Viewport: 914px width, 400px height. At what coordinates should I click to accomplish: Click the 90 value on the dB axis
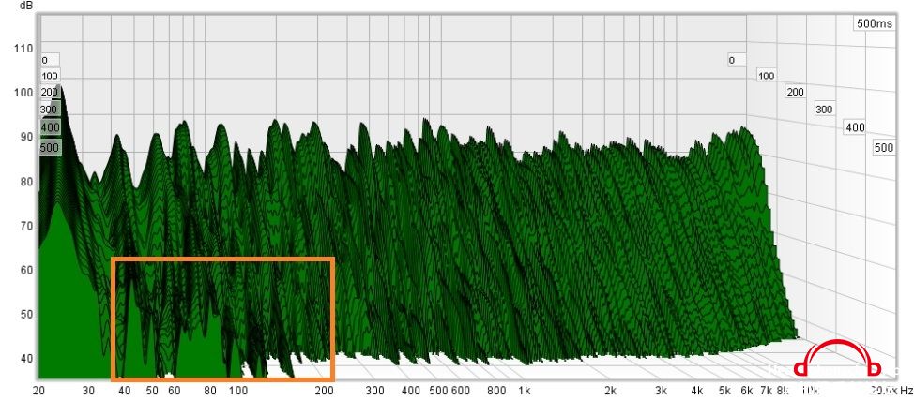27,138
